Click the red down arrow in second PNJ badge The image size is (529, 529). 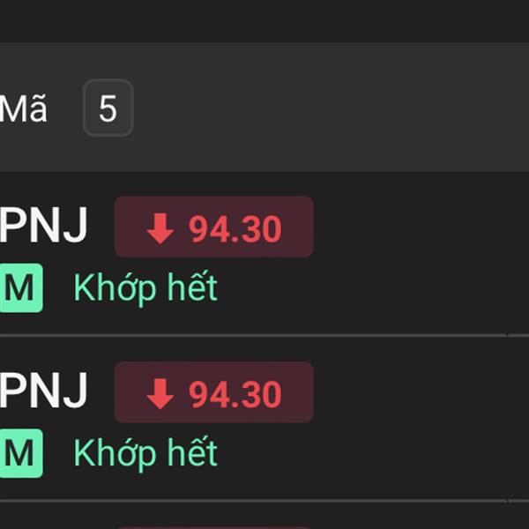(160, 394)
